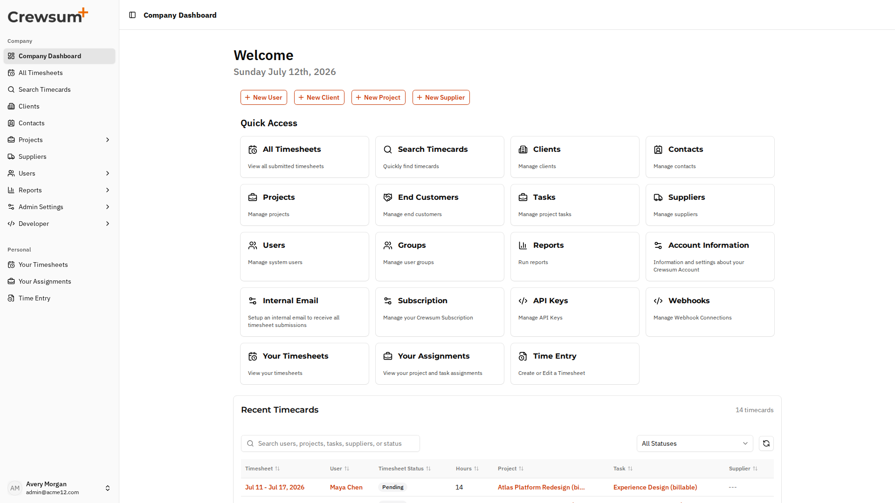The image size is (895, 503).
Task: Focus the timecards search input field
Action: pyautogui.click(x=330, y=443)
